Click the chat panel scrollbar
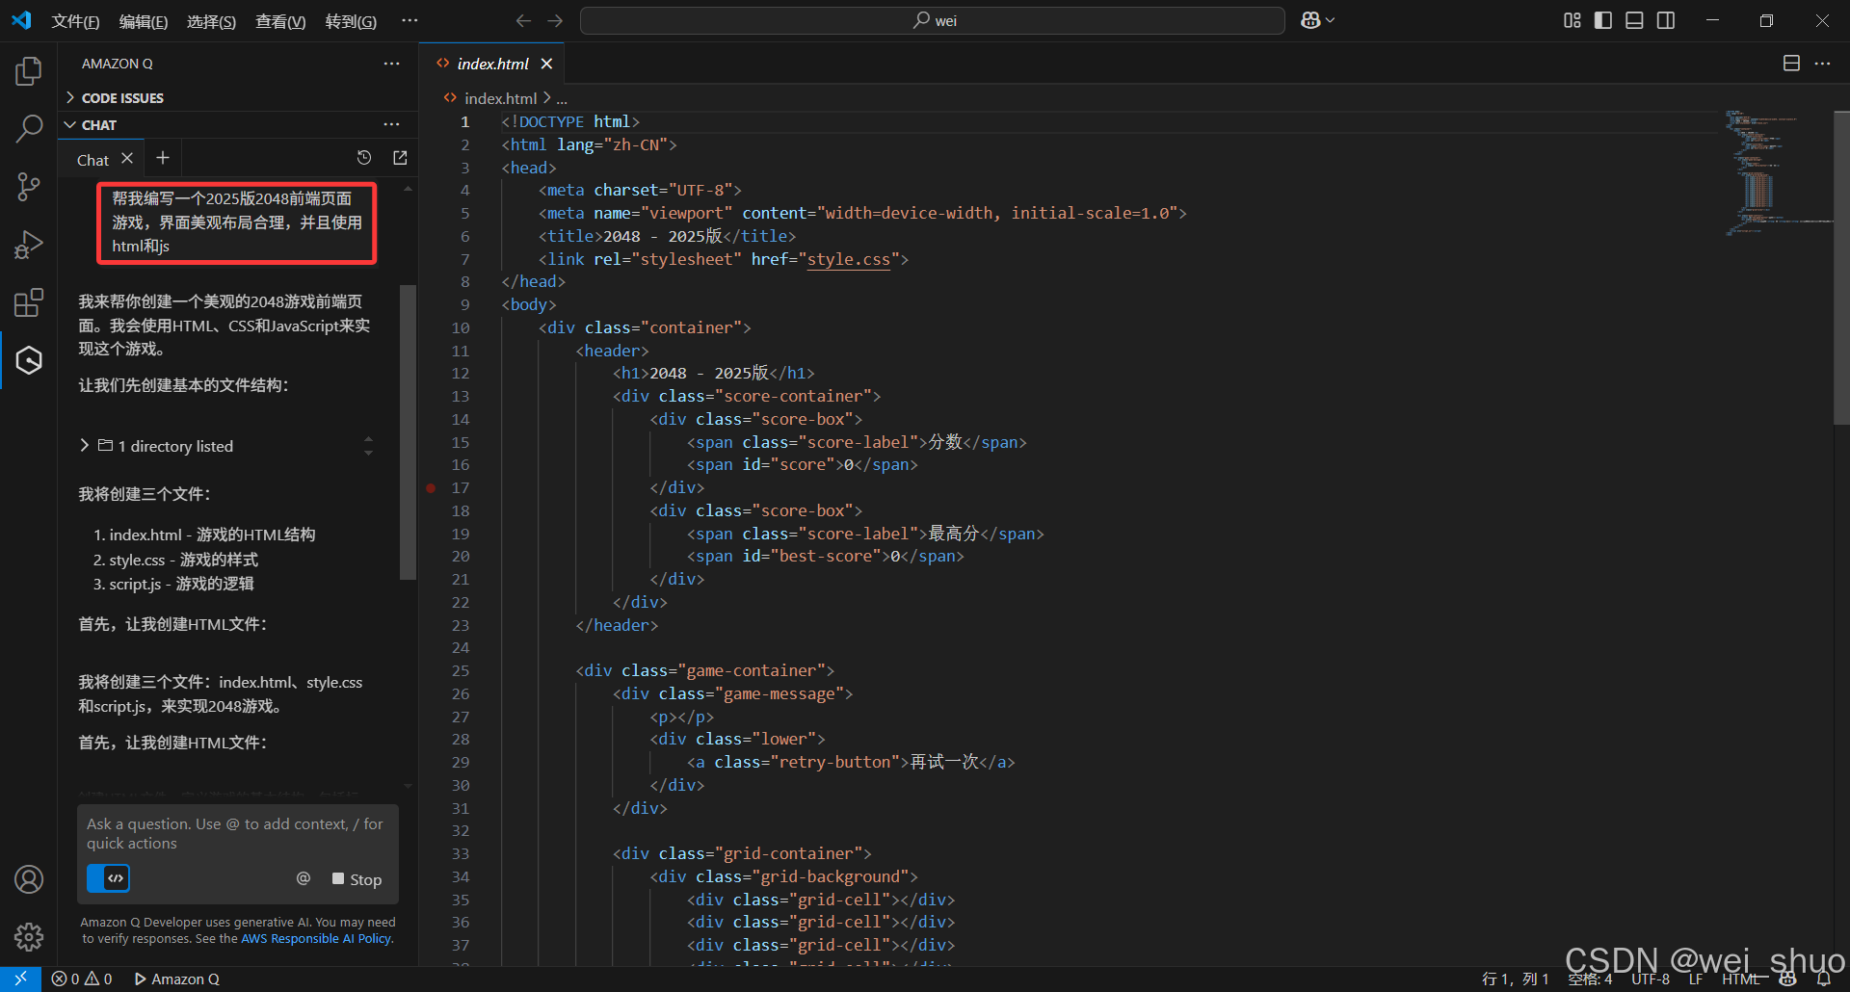Screen dimensions: 1850x992 tap(408, 431)
